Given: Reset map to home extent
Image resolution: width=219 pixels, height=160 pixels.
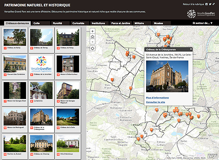Looking at the screenshot, I should [x=92, y=37].
